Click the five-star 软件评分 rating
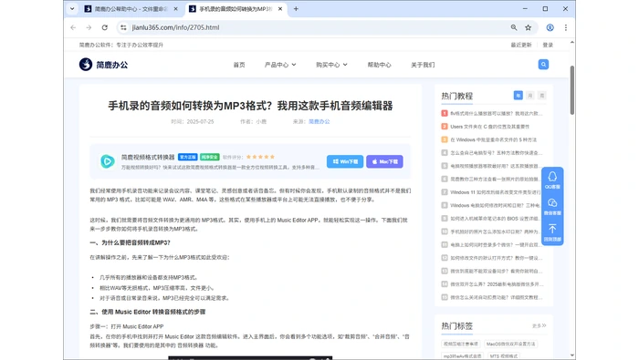The image size is (639, 360). tap(260, 157)
